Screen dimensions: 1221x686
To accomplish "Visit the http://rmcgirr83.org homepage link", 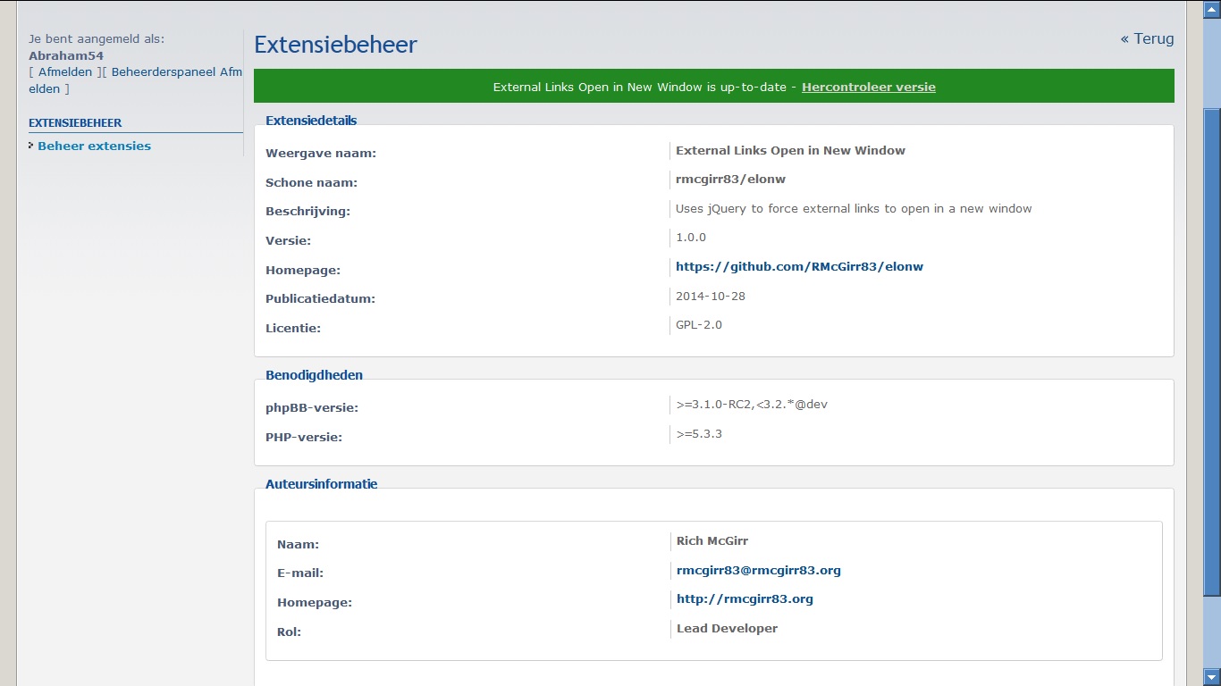I will click(x=745, y=598).
